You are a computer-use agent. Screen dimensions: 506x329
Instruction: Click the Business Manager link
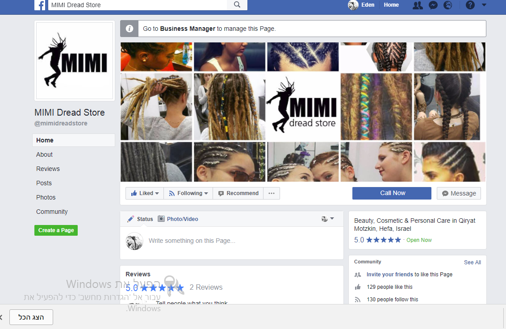click(x=188, y=29)
